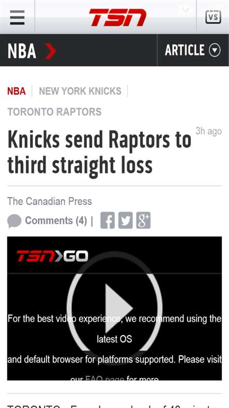Click the red NBA chevron arrow
This screenshot has height=408, width=229.
coord(51,51)
